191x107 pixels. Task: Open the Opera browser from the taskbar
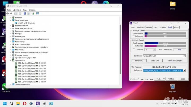[24, 103]
